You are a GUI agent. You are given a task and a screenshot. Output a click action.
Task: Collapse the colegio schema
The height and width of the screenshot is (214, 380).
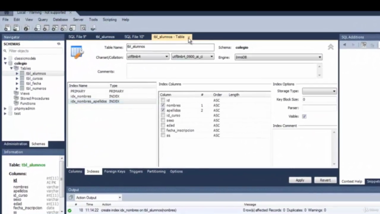tap(5, 64)
